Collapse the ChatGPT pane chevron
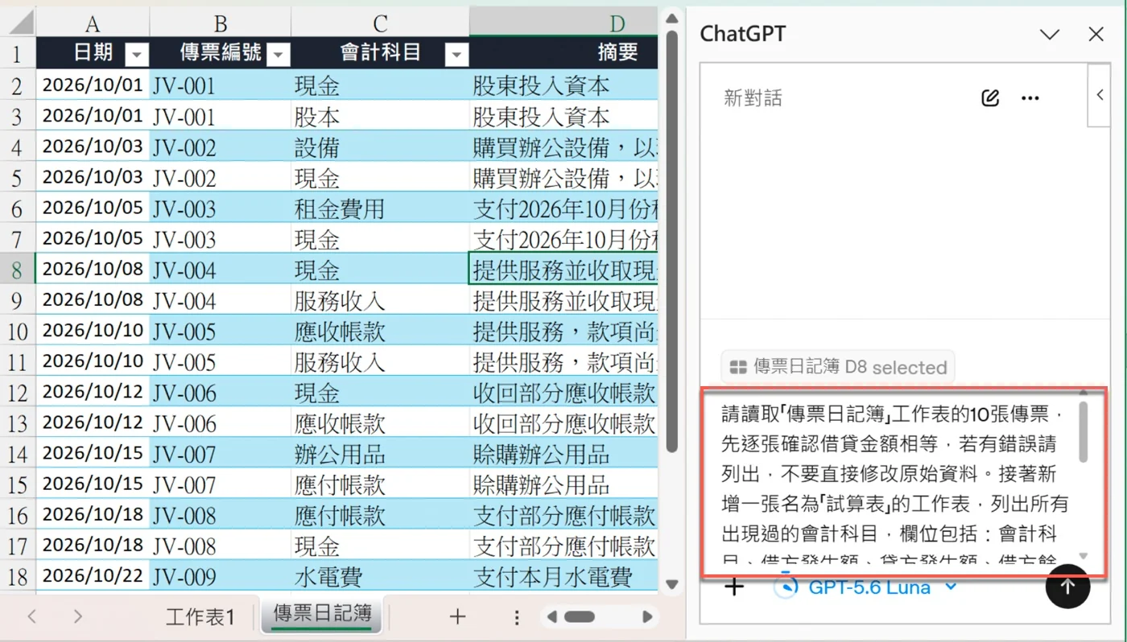This screenshot has height=642, width=1127. point(1050,34)
